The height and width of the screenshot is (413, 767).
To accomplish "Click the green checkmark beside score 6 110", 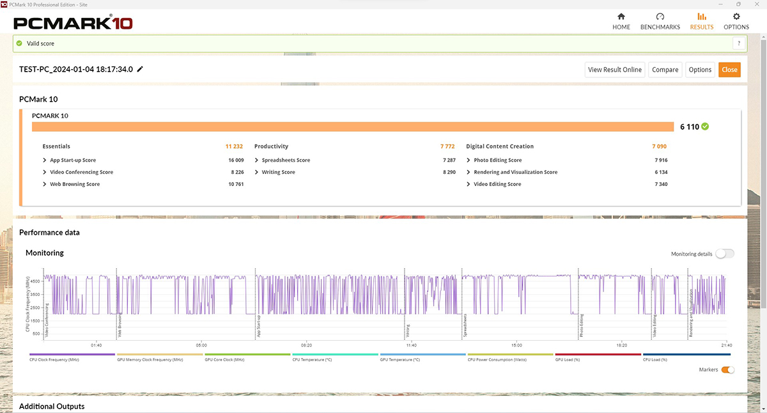I will (705, 127).
